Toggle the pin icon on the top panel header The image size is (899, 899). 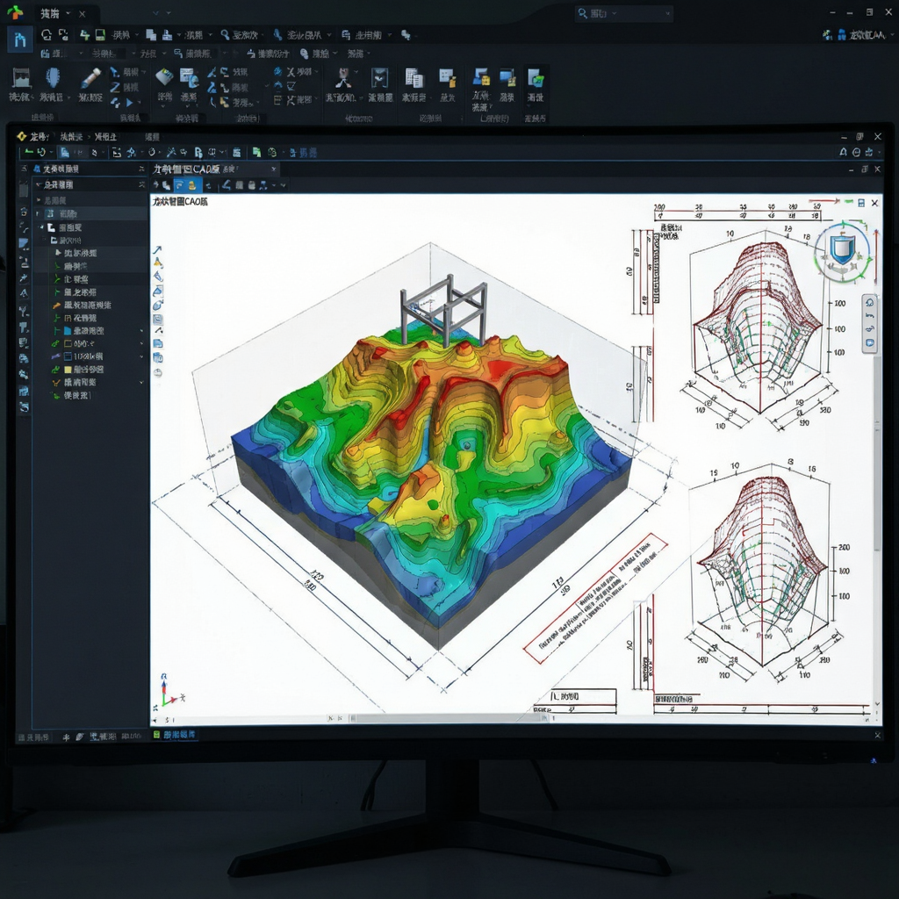(x=141, y=169)
